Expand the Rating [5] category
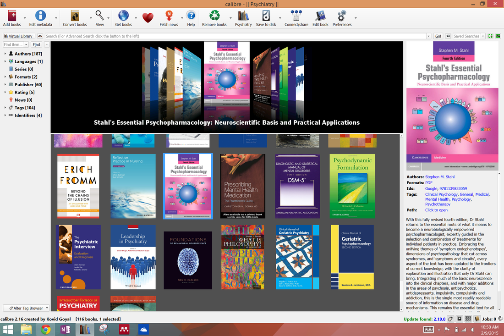The height and width of the screenshot is (336, 504). click(5, 92)
